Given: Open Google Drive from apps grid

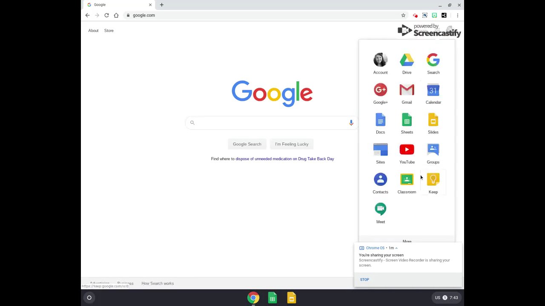Looking at the screenshot, I should point(407,64).
